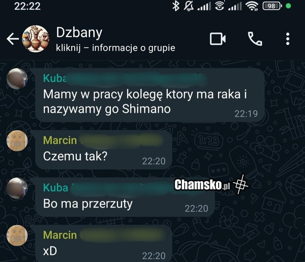Select the 'xD' message bubble
Image resolution: width=305 pixels, height=262 pixels.
coord(104,244)
